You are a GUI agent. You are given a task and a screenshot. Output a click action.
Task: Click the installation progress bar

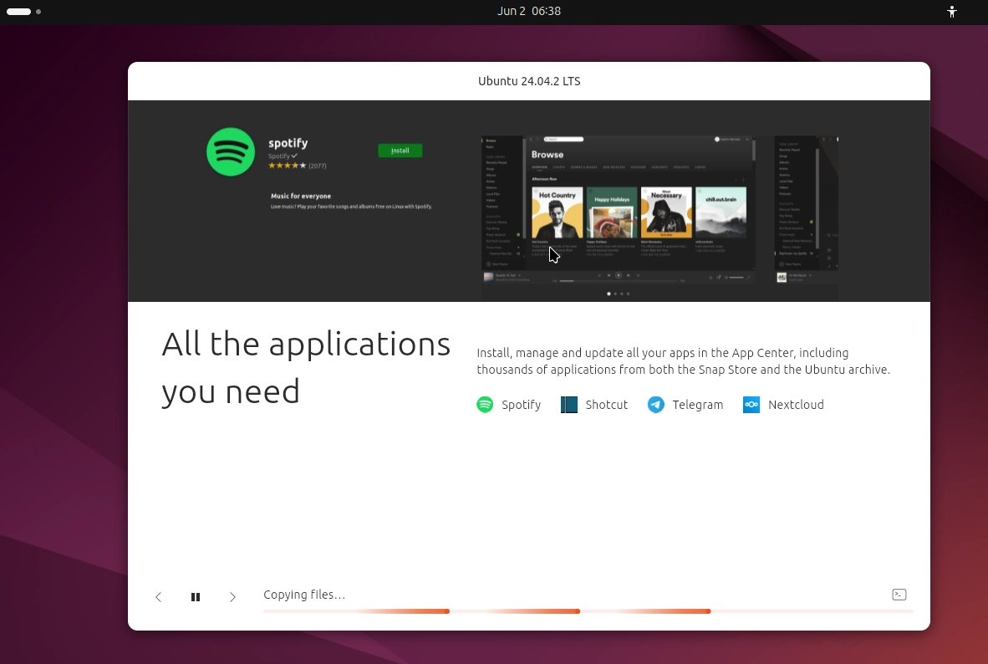pos(588,611)
